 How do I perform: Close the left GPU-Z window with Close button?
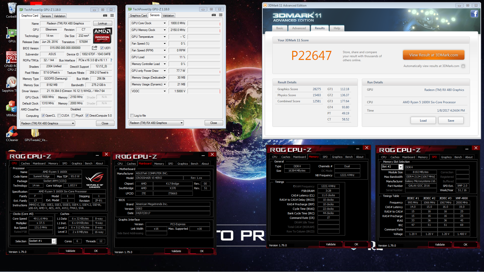click(105, 123)
